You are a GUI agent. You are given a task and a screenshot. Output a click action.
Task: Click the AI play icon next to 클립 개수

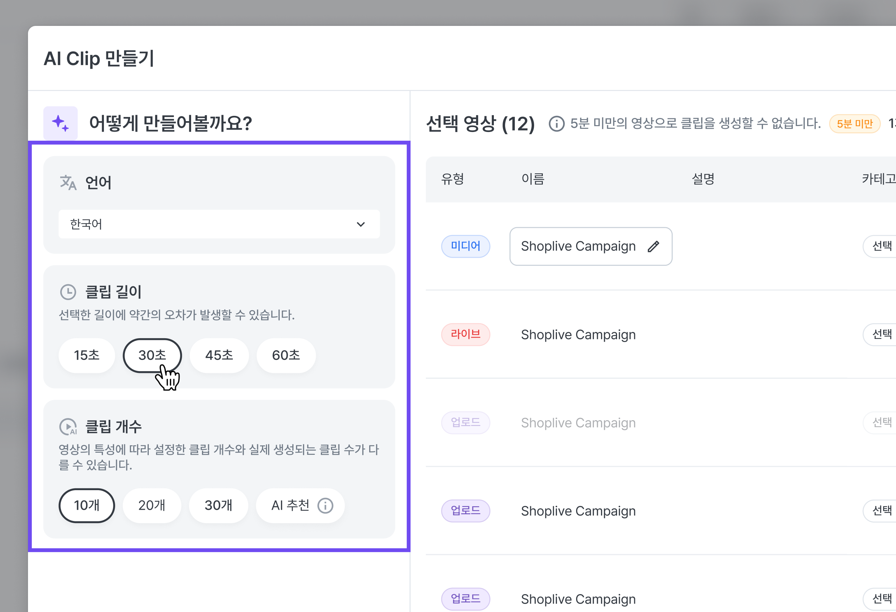68,427
